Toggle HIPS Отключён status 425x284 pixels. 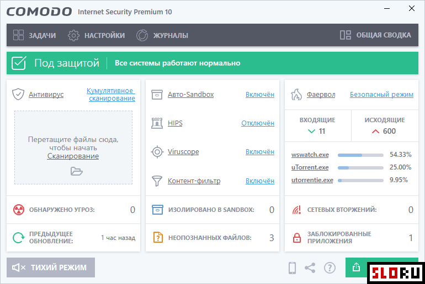[258, 123]
